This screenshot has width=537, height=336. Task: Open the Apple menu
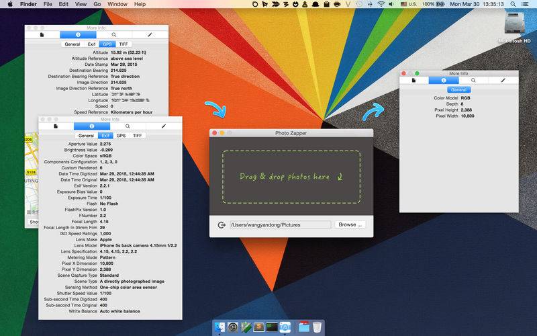click(9, 4)
